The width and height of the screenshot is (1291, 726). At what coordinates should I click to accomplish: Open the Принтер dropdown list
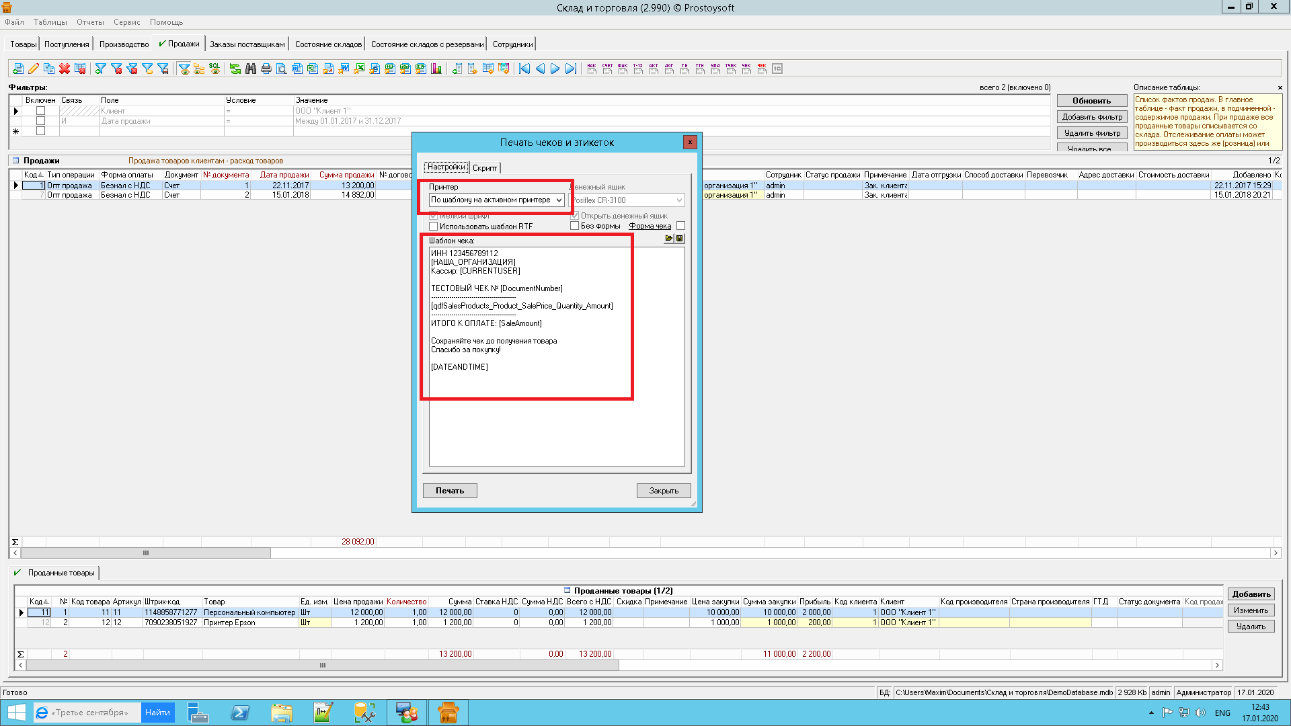[558, 200]
